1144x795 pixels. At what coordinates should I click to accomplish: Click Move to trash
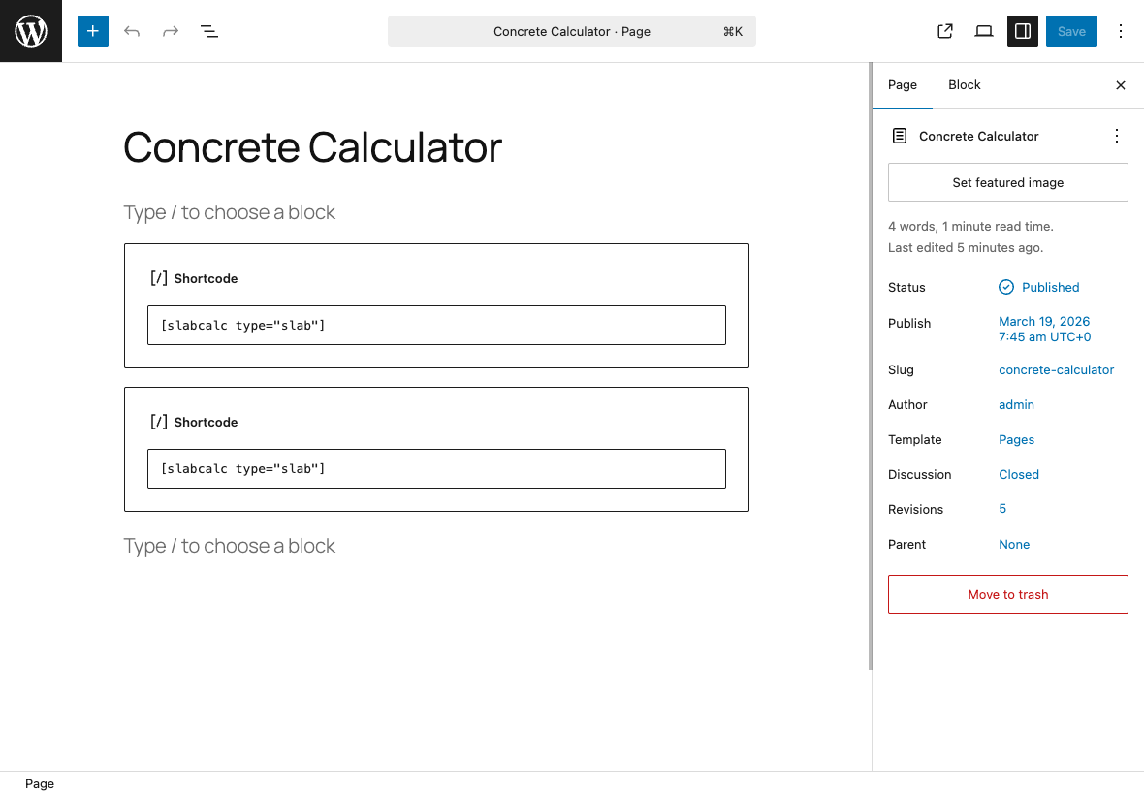tap(1007, 594)
